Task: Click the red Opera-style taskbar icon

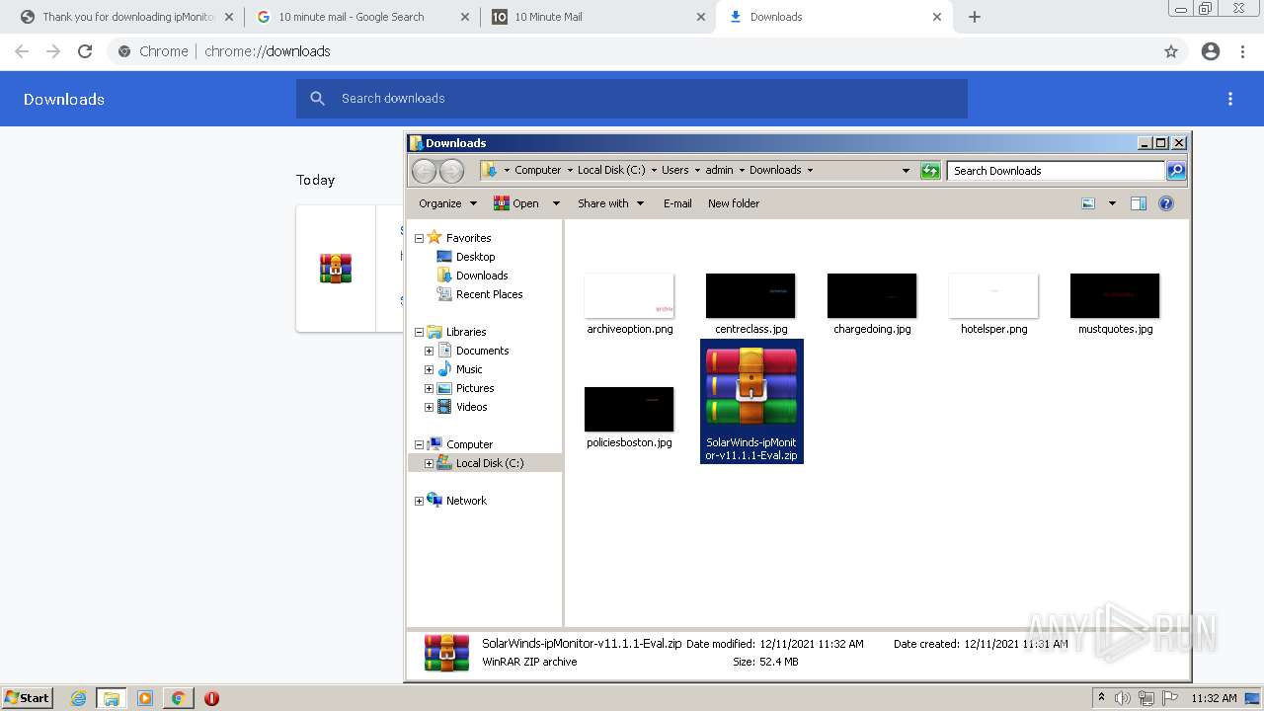Action: [211, 698]
